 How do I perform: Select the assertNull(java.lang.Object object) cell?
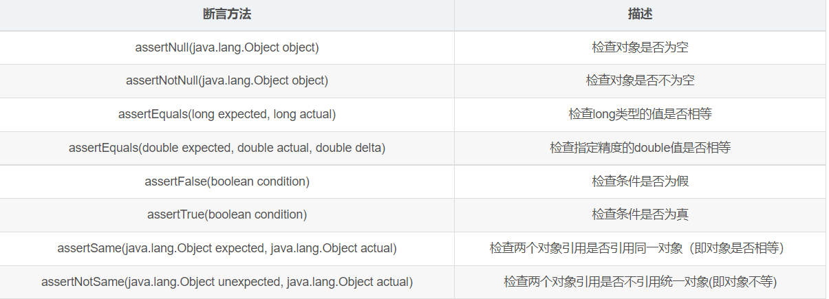pyautogui.click(x=227, y=47)
